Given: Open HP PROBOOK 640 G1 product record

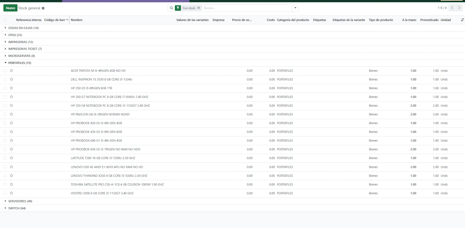Looking at the screenshot, I should coord(96,141).
